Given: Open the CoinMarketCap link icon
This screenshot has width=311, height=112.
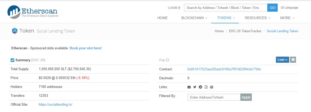Looking at the screenshot, I should coord(212,87).
